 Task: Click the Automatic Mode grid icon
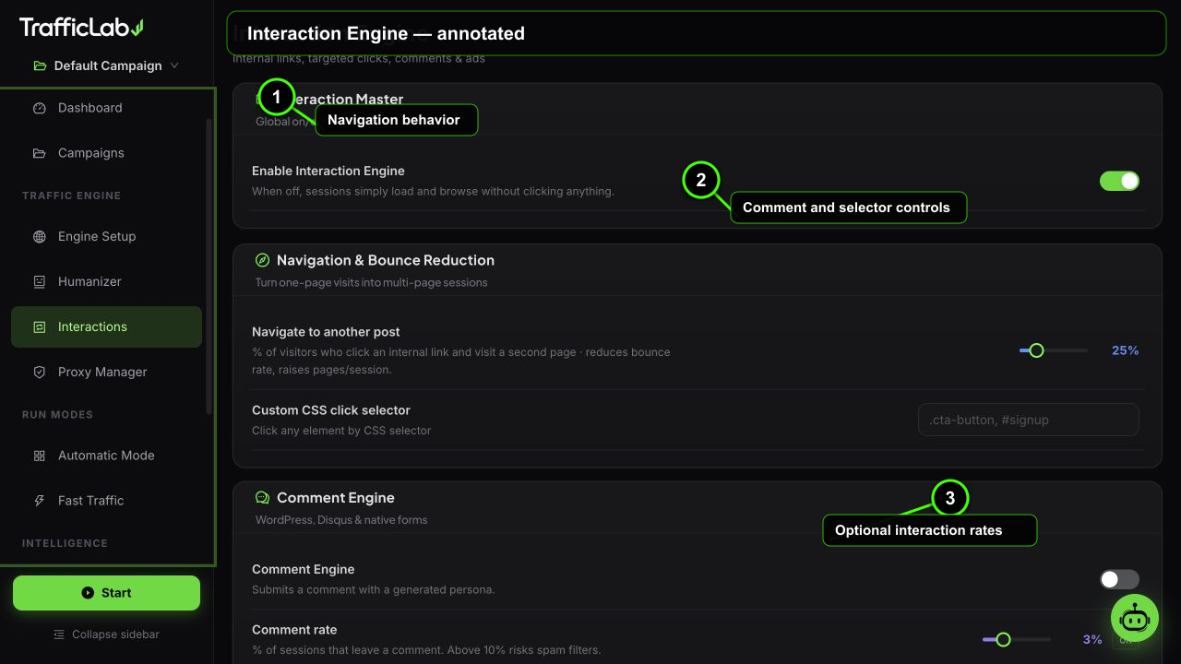40,456
